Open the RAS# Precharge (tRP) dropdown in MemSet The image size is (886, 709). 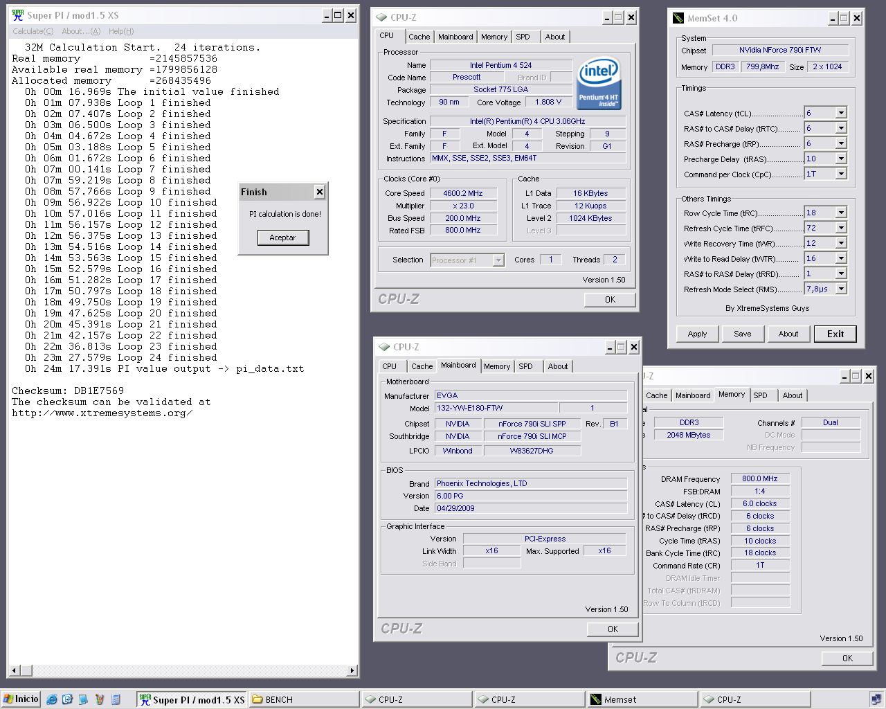841,143
